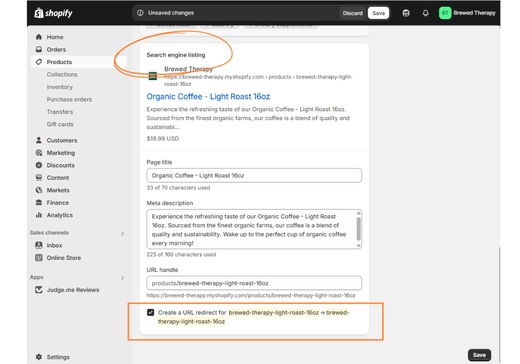Open Settings gear icon

(x=39, y=357)
